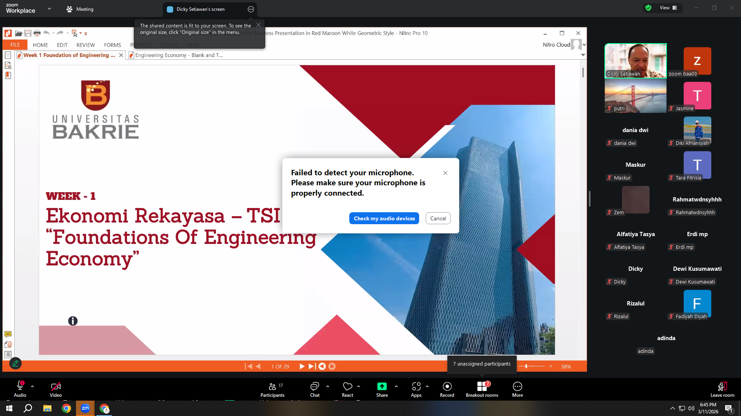Open the REVIEW ribbon tab
The height and width of the screenshot is (416, 741).
tap(86, 45)
